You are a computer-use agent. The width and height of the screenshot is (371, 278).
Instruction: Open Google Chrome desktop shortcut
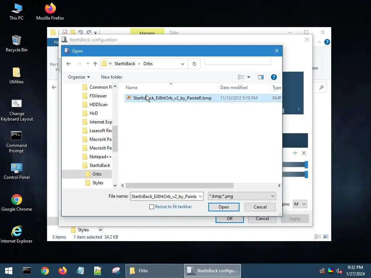click(x=17, y=203)
